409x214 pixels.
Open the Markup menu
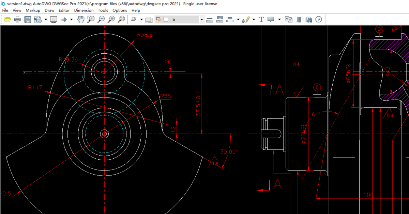pos(33,10)
